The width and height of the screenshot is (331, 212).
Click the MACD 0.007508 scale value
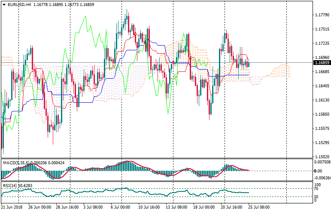322,162
